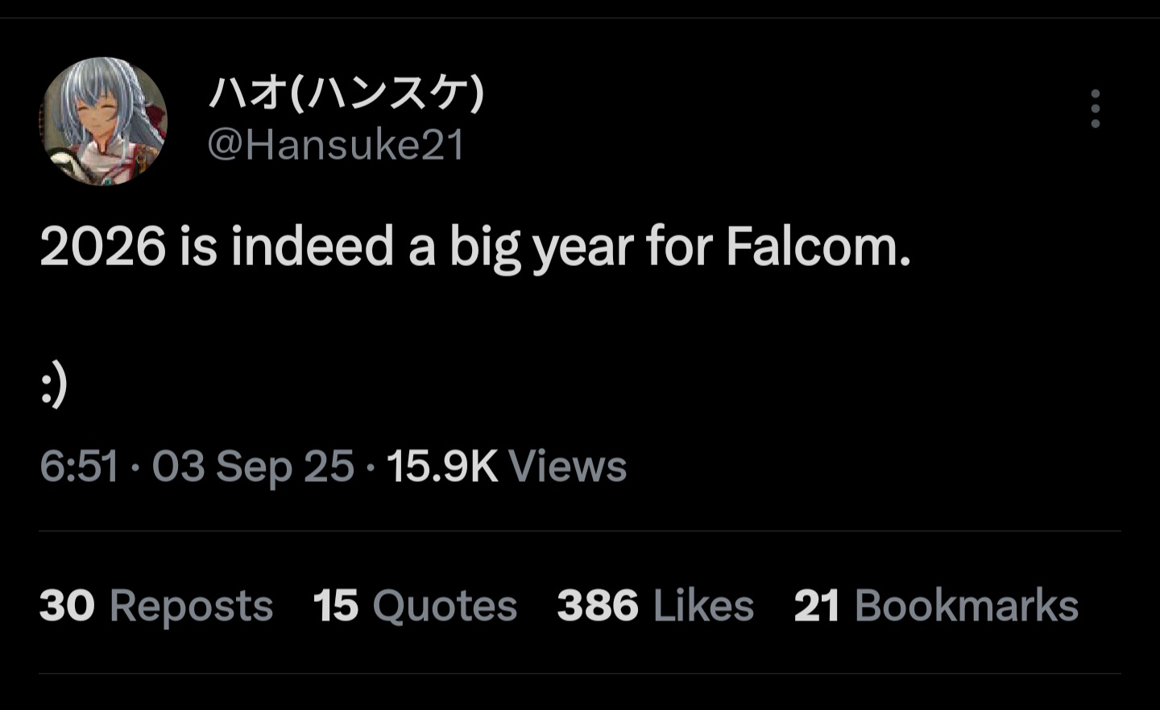
Task: Click the 15.9K view count number
Action: tap(442, 467)
